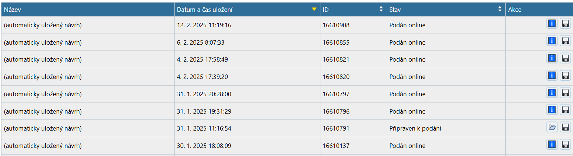Screen dimensions: 573x156
Task: Save draft with ID 16610791
Action: coord(565,127)
